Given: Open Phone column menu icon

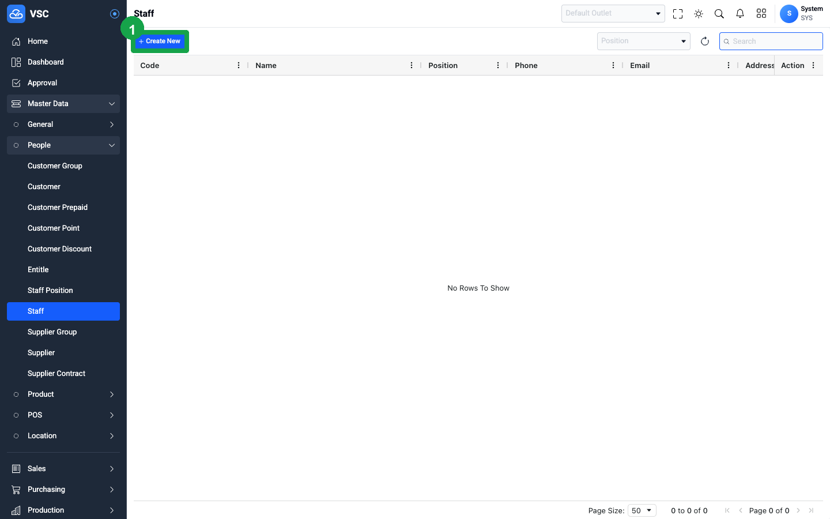Looking at the screenshot, I should tap(613, 65).
